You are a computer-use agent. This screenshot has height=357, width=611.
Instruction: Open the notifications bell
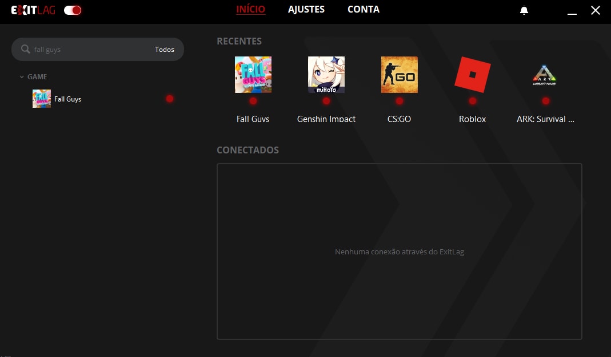point(524,11)
